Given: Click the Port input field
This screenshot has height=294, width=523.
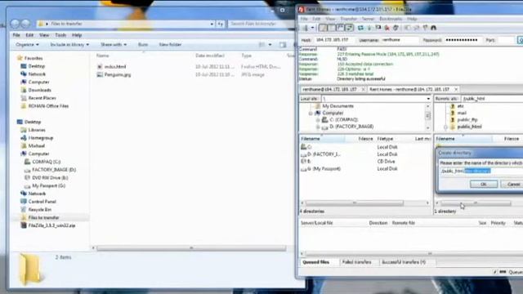Looking at the screenshot, I should (506, 40).
